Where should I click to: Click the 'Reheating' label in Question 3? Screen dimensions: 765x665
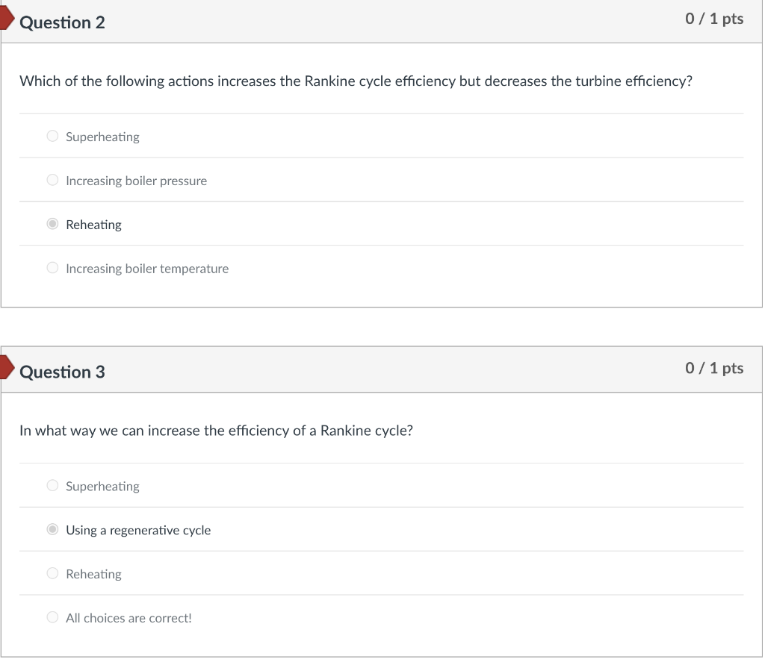pos(93,575)
